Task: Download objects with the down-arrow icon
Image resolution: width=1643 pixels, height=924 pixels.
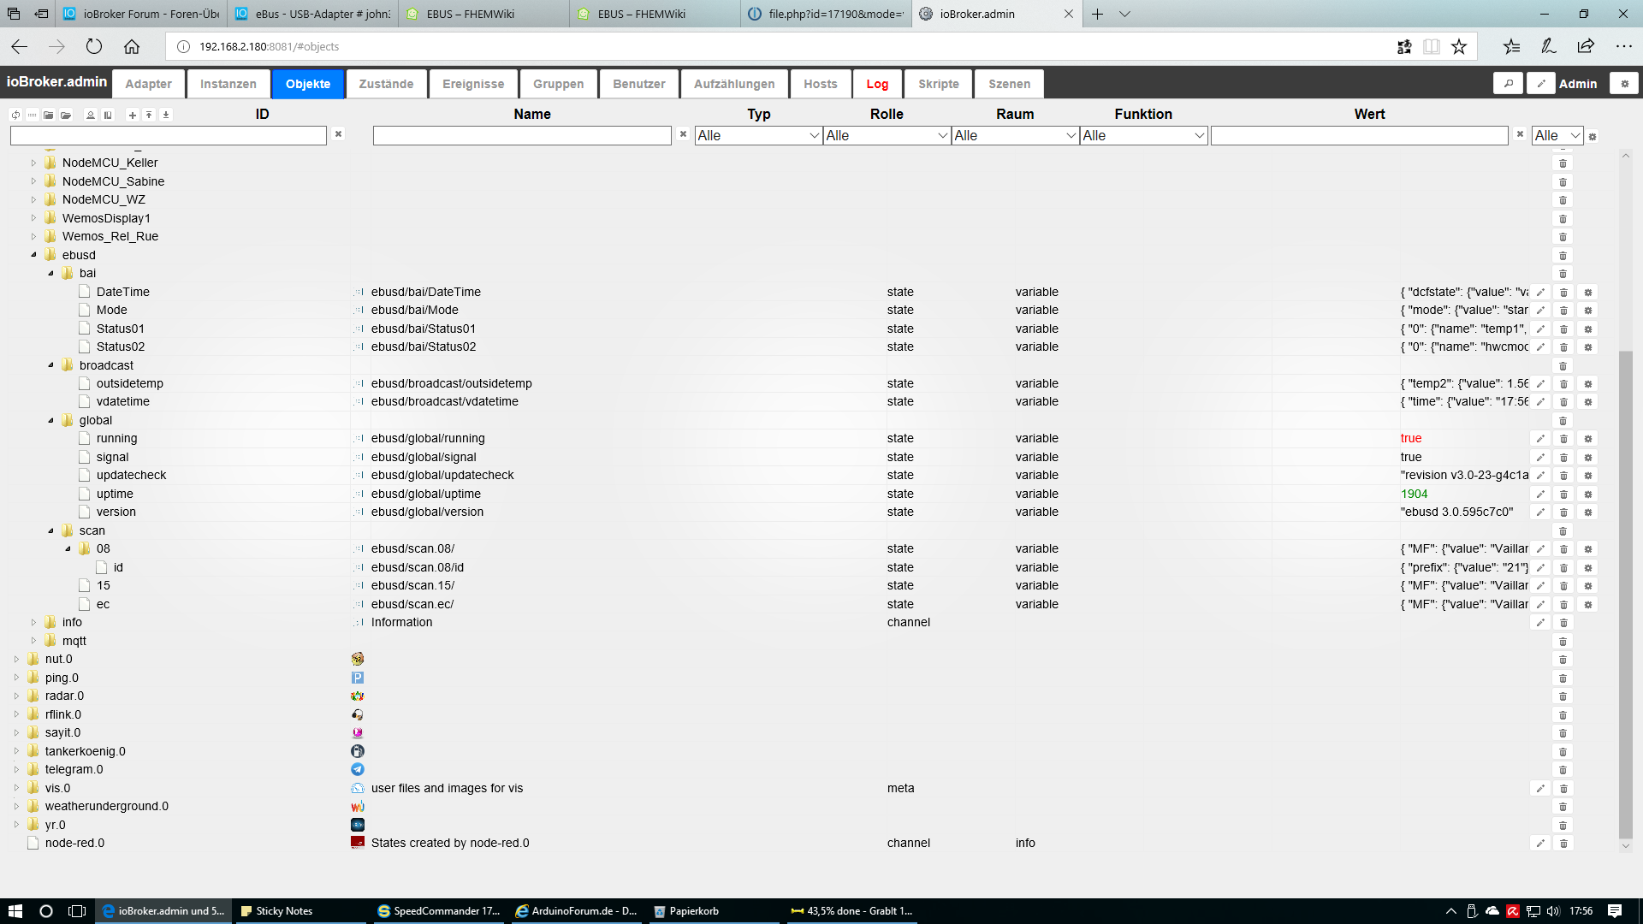Action: 166,115
